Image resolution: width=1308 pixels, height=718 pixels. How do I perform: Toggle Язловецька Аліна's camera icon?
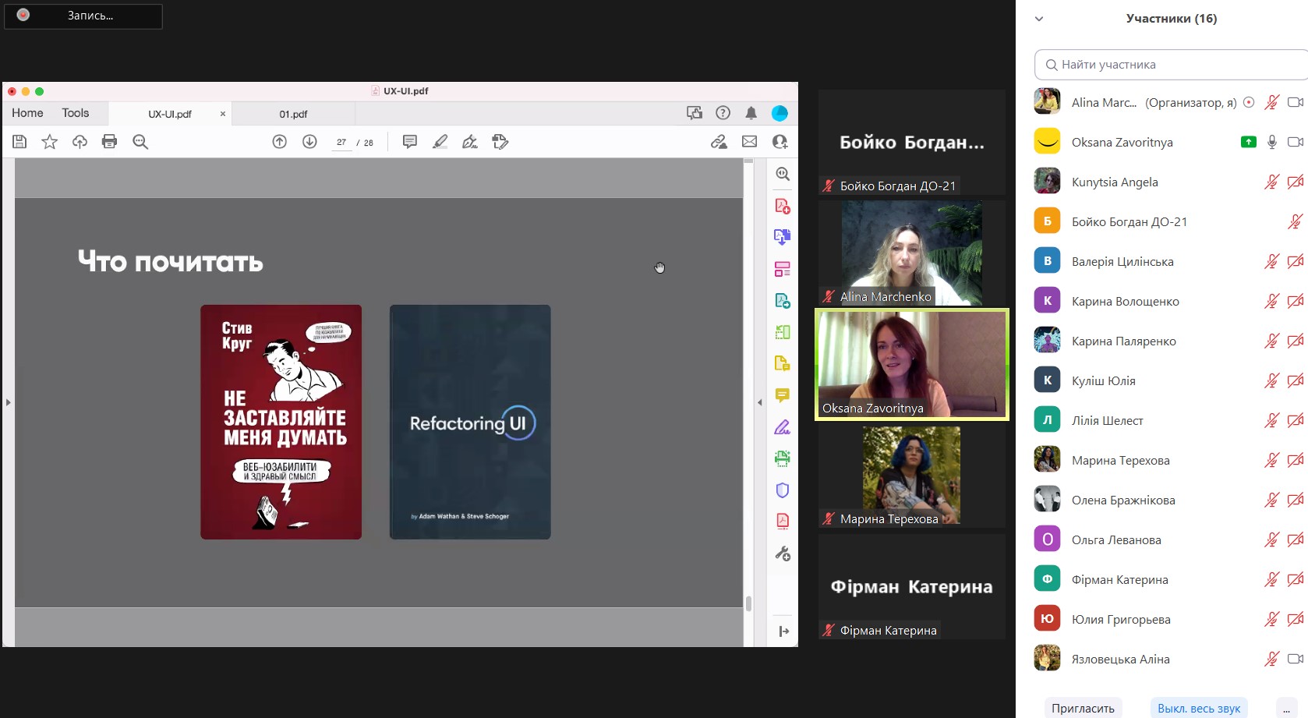(1296, 659)
